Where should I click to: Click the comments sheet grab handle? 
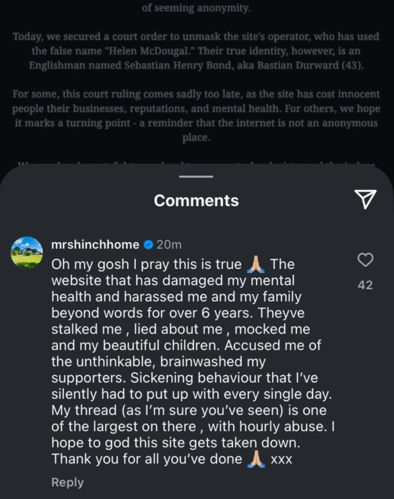[x=196, y=176]
